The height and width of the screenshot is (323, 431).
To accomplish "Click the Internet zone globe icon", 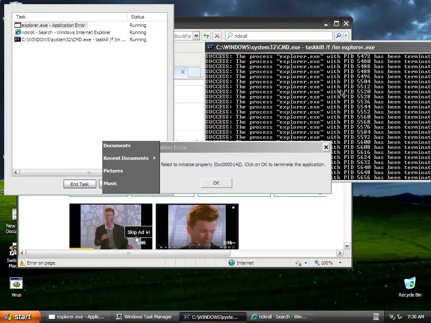I will (x=232, y=263).
